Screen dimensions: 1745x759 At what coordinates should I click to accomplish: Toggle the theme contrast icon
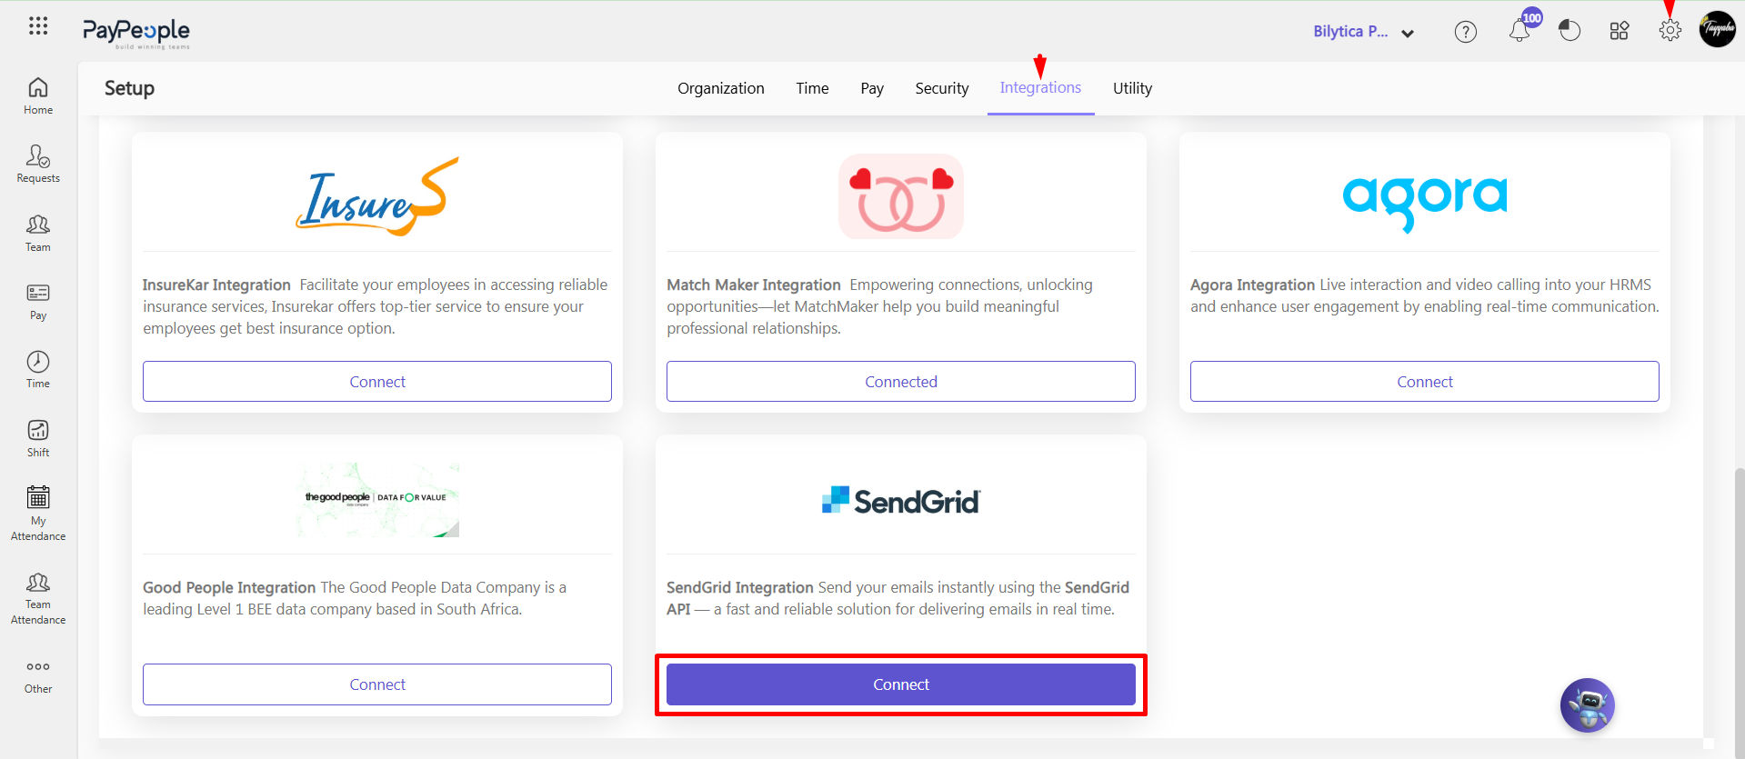pos(1569,31)
